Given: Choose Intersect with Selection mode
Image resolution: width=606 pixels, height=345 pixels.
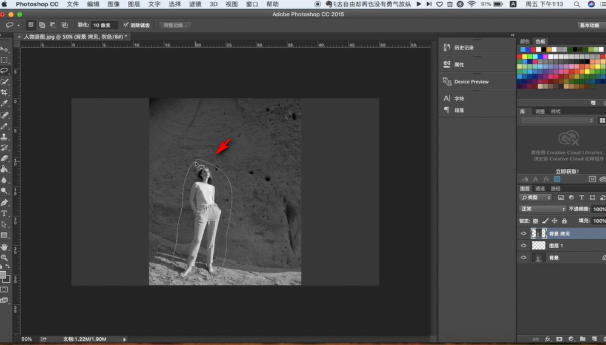Looking at the screenshot, I should 65,25.
